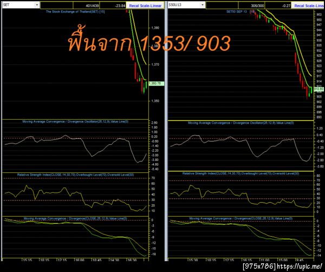Click the Relative Strength Index title in SET chart
The width and height of the screenshot is (325, 272).
75,175
